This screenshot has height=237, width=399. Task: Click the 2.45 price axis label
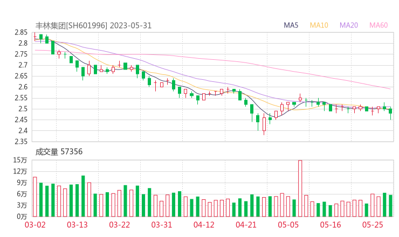[21, 120]
